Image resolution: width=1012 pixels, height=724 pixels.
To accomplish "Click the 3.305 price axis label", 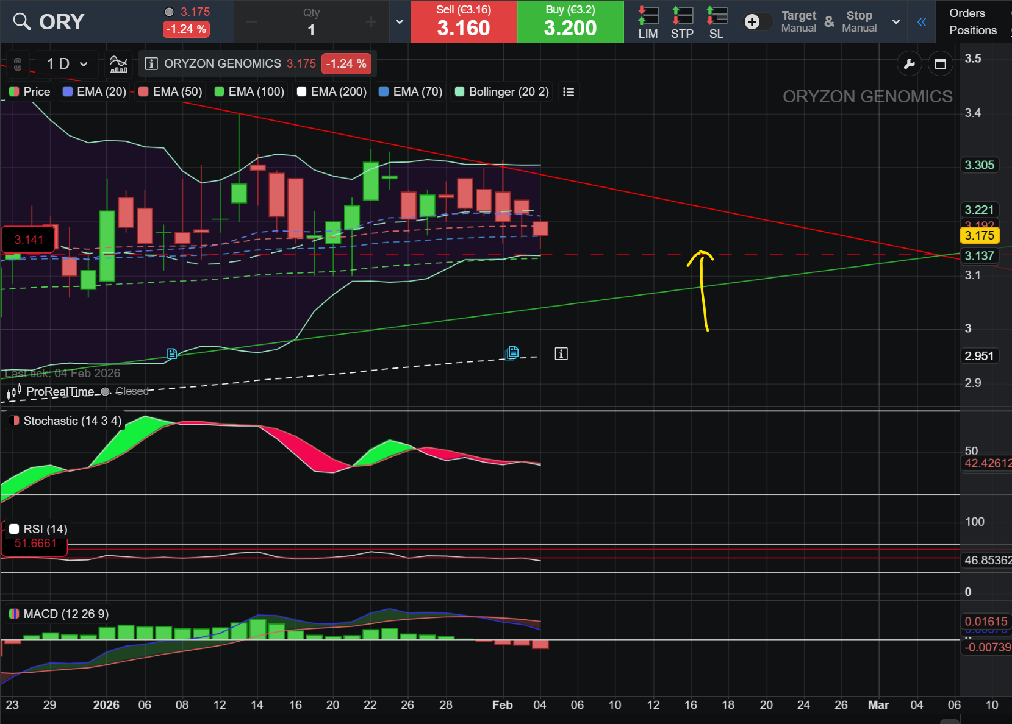I will point(979,165).
